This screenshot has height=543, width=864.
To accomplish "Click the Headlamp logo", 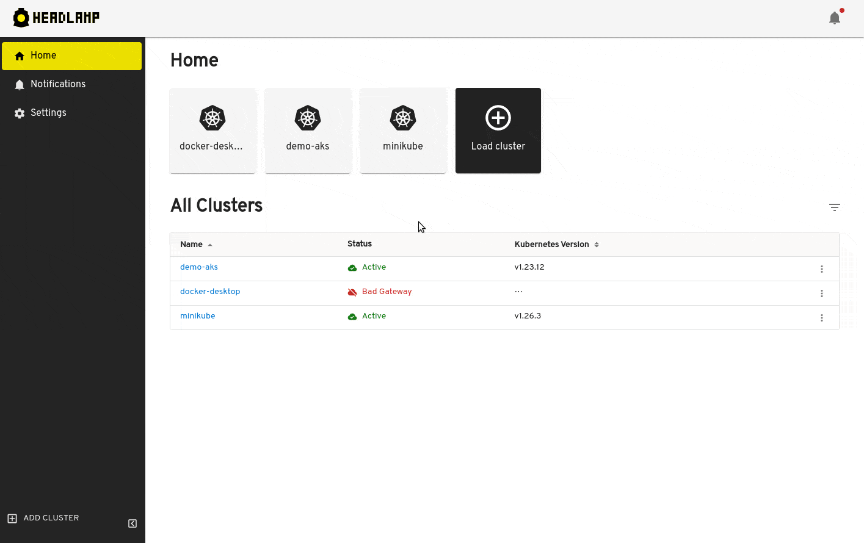I will tap(56, 18).
